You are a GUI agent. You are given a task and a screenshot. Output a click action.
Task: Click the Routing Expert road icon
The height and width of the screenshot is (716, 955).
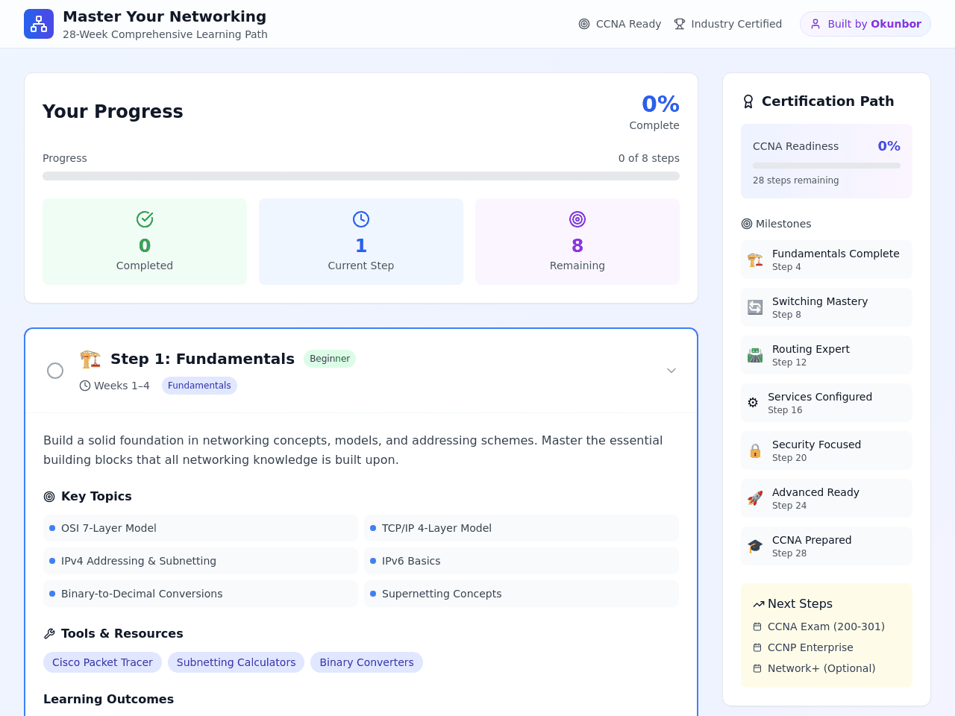point(755,355)
